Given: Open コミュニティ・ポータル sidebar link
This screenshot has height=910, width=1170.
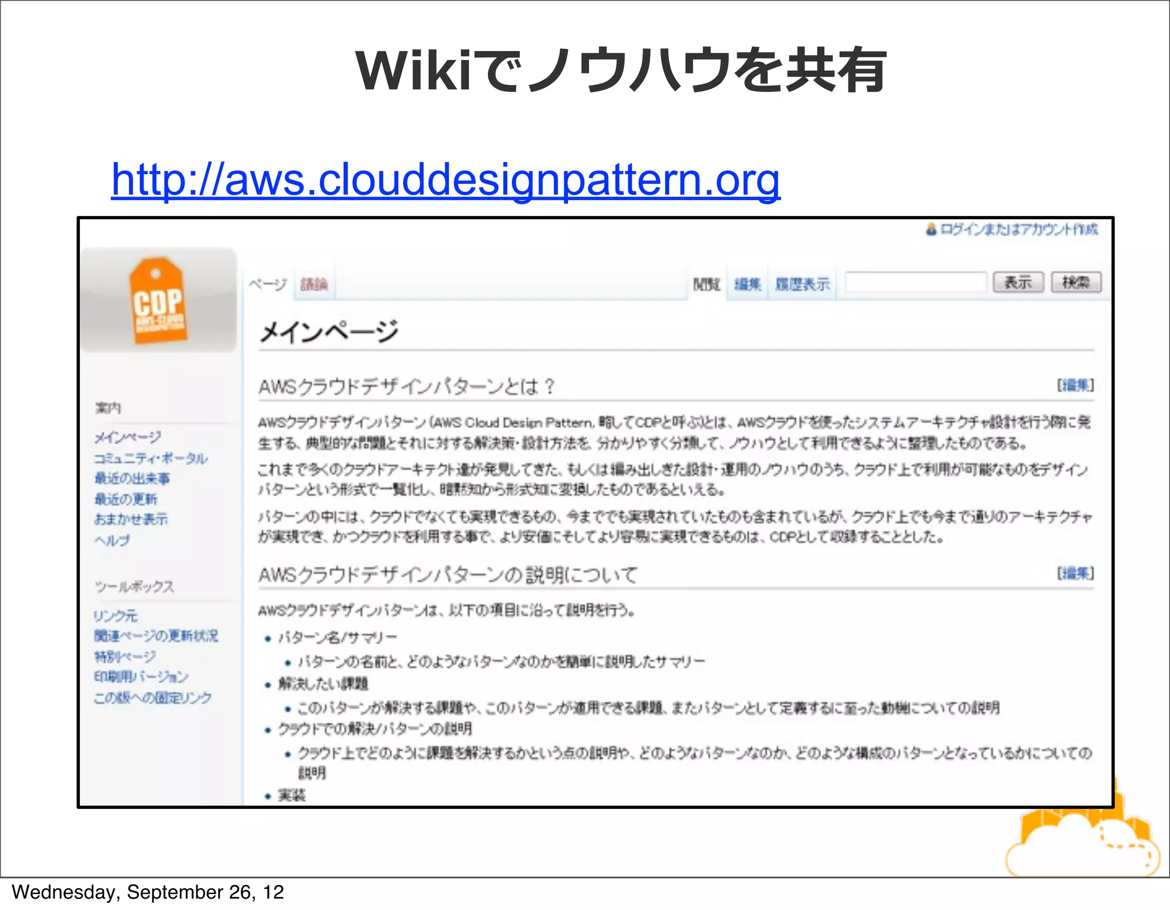Looking at the screenshot, I should coord(151,458).
